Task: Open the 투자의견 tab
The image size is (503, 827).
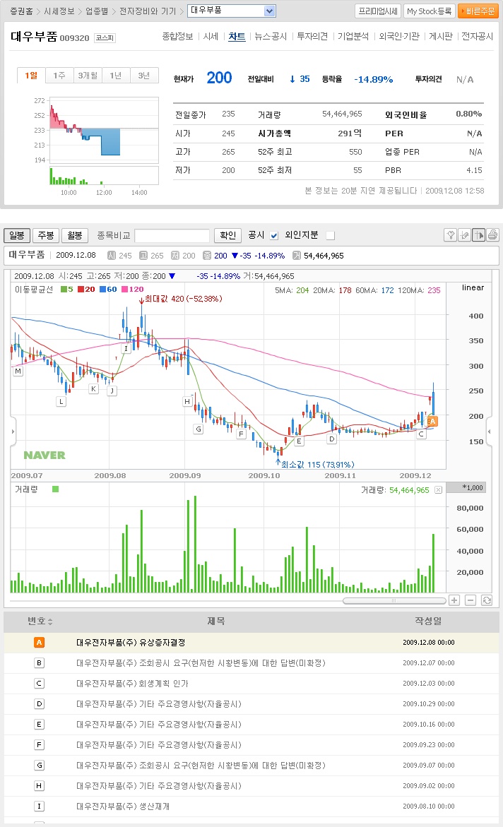Action: click(312, 37)
